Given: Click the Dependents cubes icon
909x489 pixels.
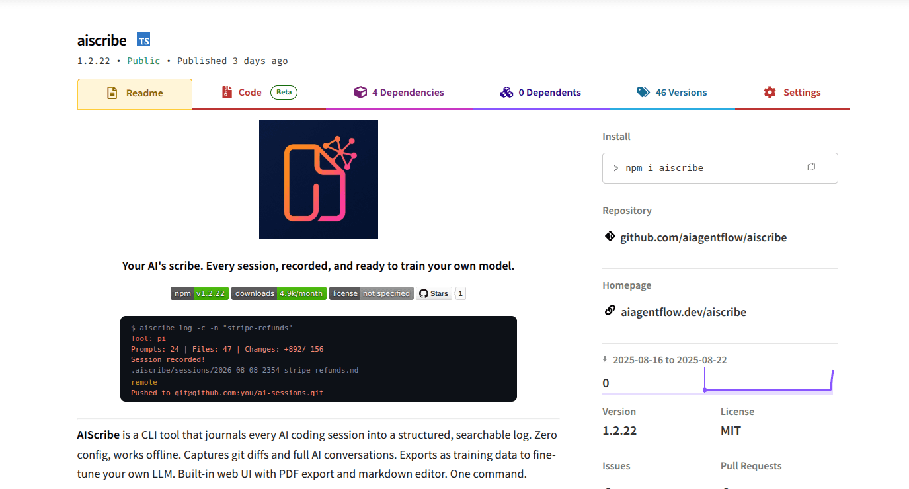Looking at the screenshot, I should 506,93.
